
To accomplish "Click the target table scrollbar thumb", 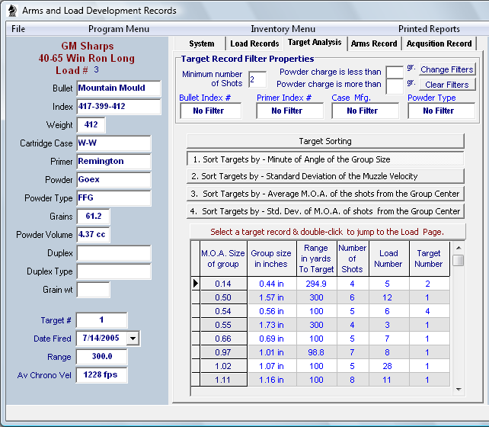I will [x=458, y=260].
